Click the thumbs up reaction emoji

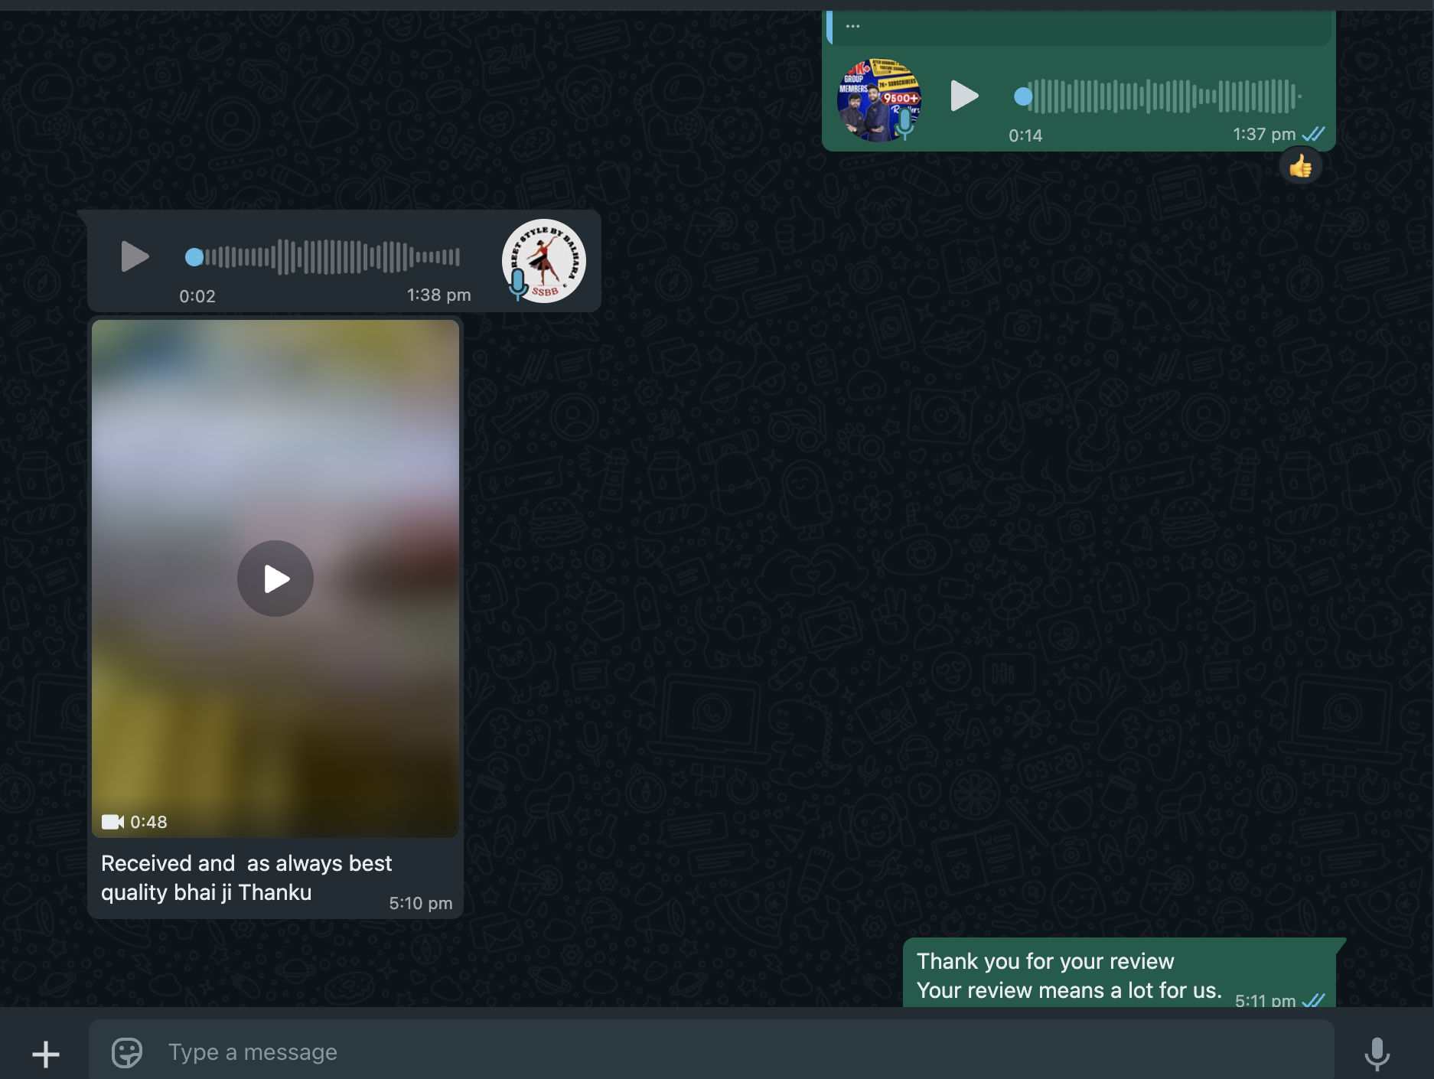tap(1300, 167)
